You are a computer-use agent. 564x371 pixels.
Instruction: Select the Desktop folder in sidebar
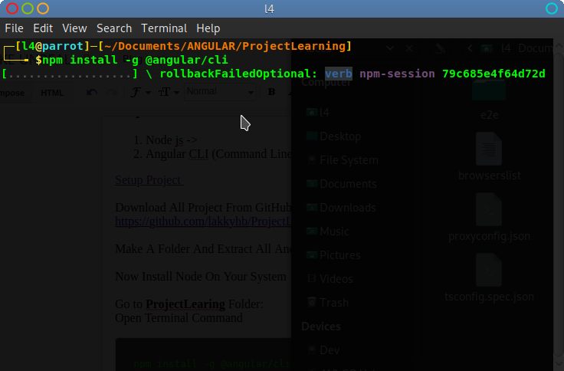(x=340, y=136)
